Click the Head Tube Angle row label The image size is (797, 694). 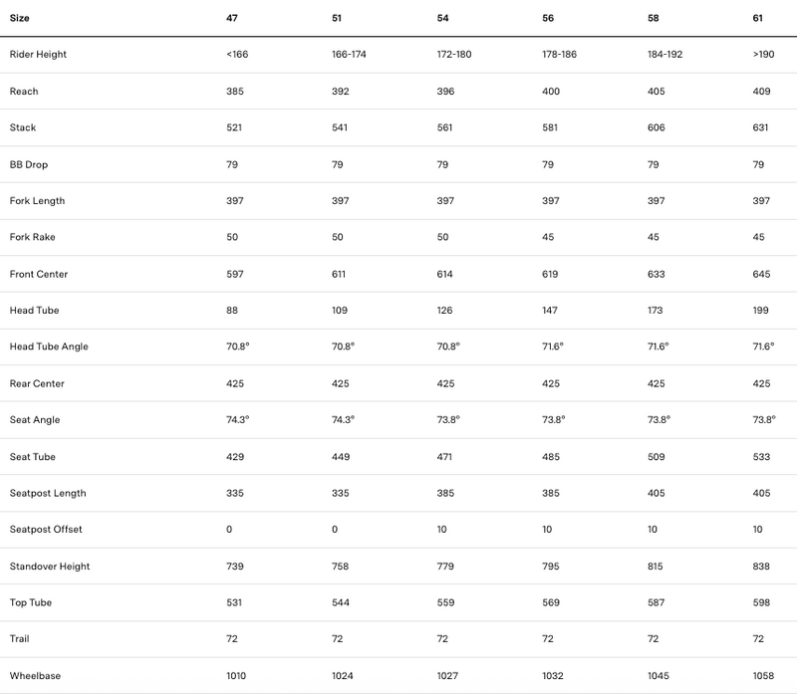tap(49, 347)
